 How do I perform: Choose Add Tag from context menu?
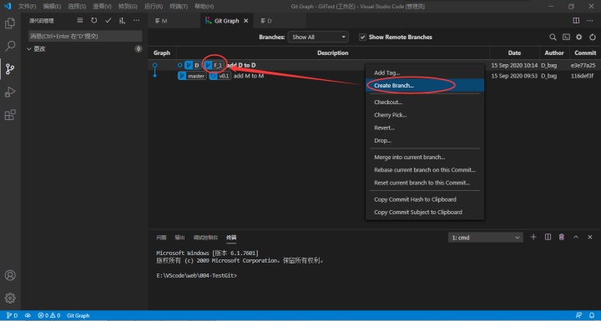point(425,73)
